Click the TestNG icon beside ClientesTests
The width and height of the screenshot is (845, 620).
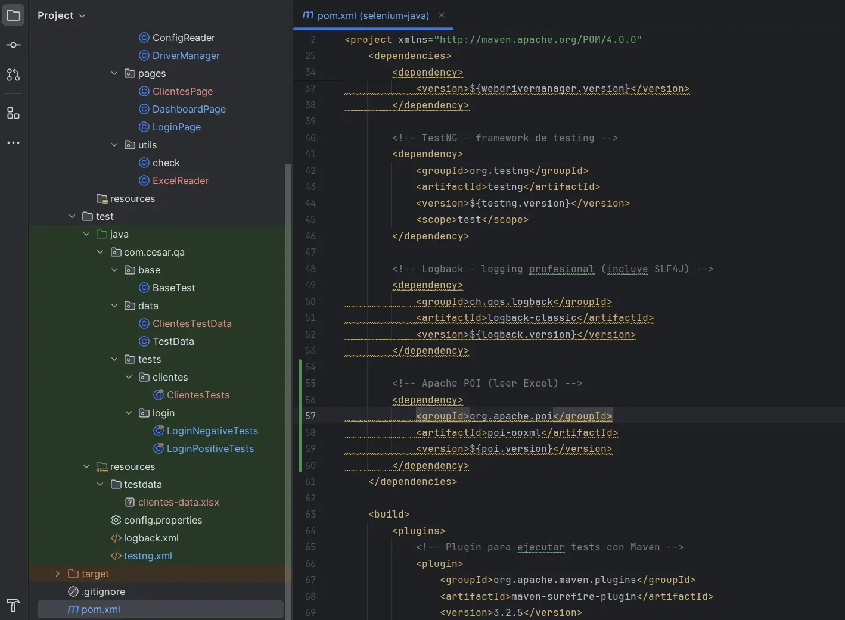point(157,395)
